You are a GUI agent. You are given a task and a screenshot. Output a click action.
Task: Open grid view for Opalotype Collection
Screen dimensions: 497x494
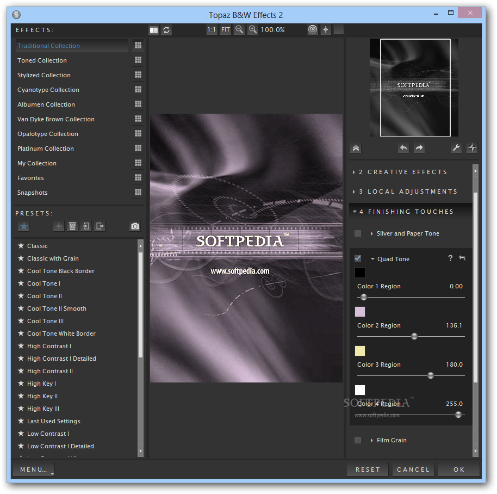[138, 133]
